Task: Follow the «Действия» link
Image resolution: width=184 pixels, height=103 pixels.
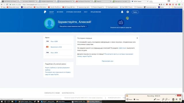Action: pos(122,48)
